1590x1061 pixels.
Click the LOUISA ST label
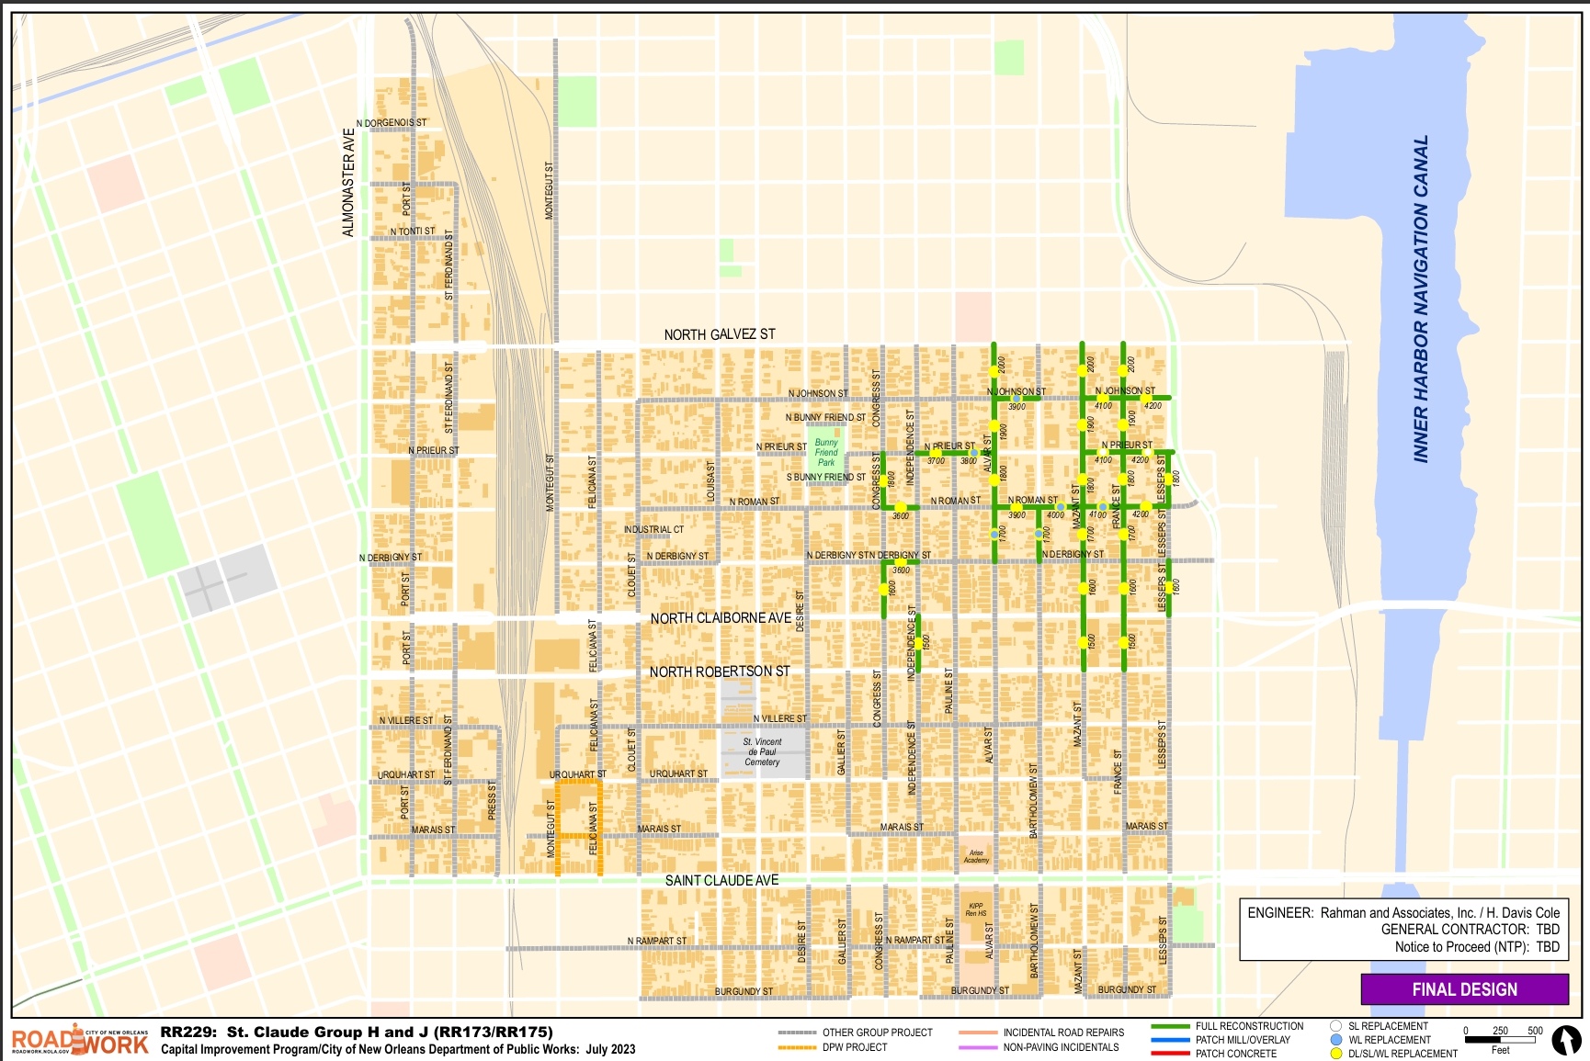[710, 481]
